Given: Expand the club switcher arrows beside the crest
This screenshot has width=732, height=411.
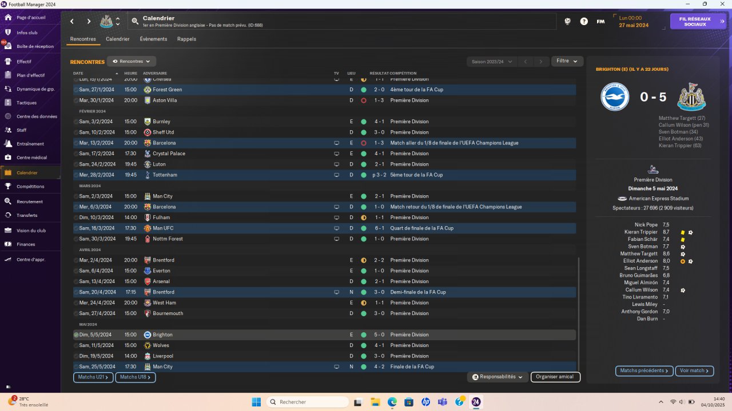Looking at the screenshot, I should [118, 21].
